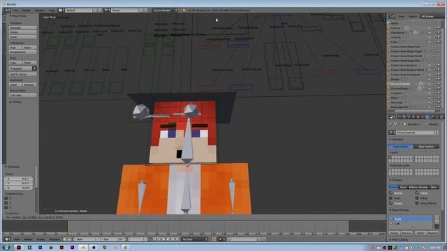The image size is (447, 251).
Task: Set display type to Octahedral
Action: tap(393, 187)
